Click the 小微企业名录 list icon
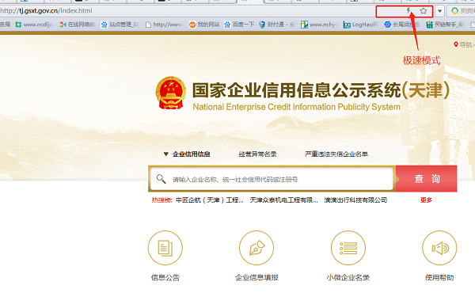Screen dimensions: 475x293 pyautogui.click(x=348, y=248)
